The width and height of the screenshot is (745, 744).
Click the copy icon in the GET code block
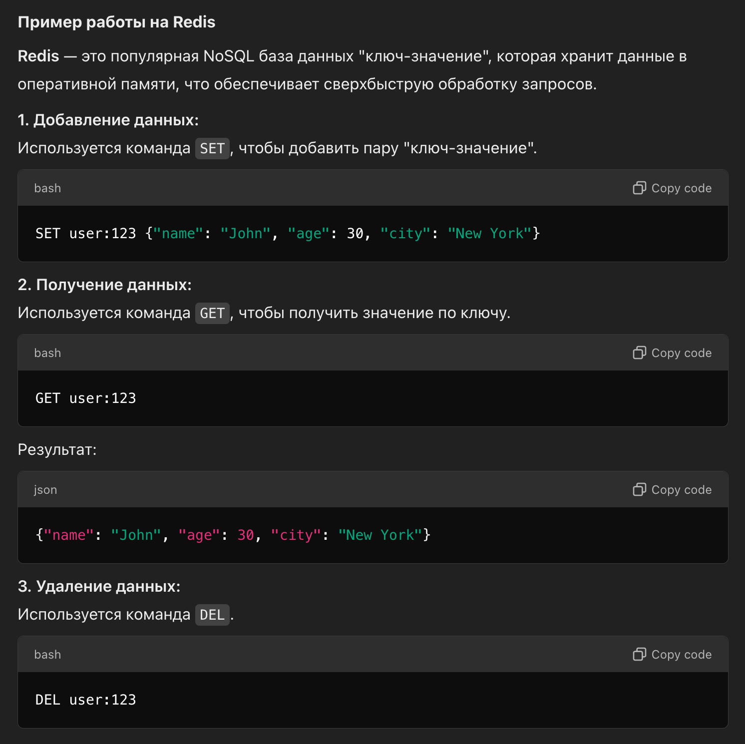pyautogui.click(x=639, y=353)
